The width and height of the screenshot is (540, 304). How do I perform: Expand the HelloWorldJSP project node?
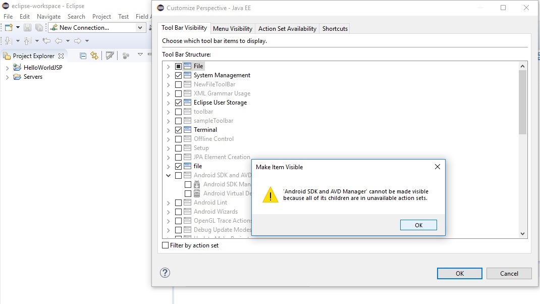click(7, 68)
